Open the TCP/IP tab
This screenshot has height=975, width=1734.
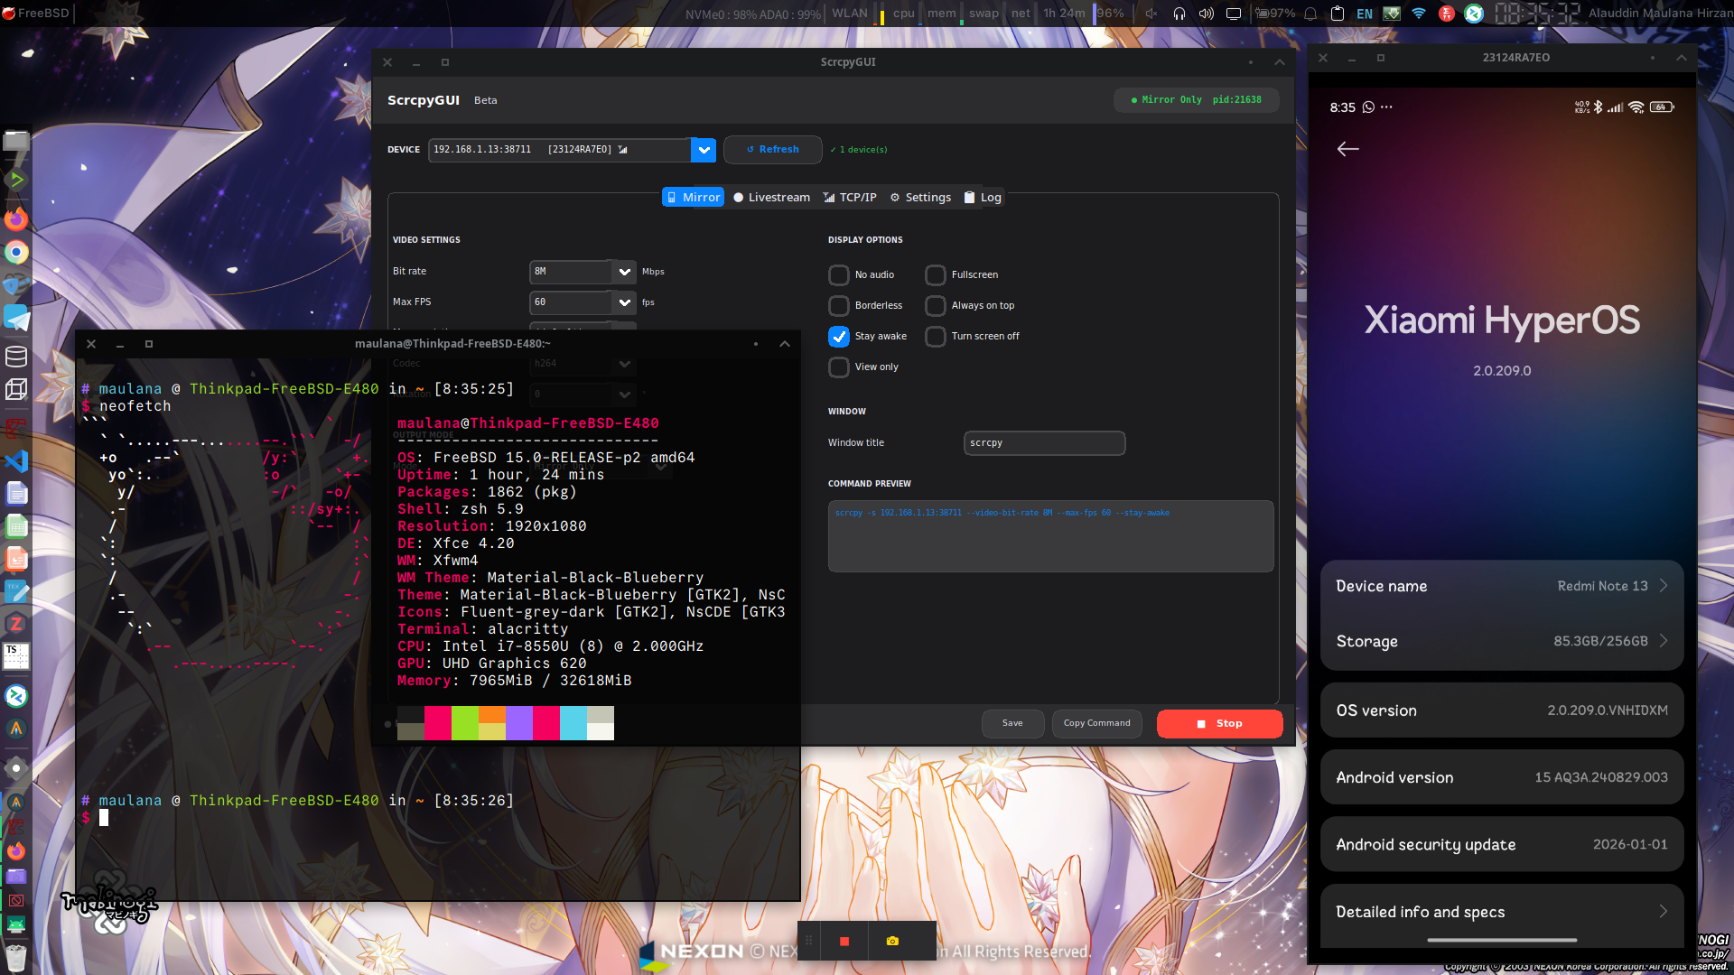pos(850,197)
